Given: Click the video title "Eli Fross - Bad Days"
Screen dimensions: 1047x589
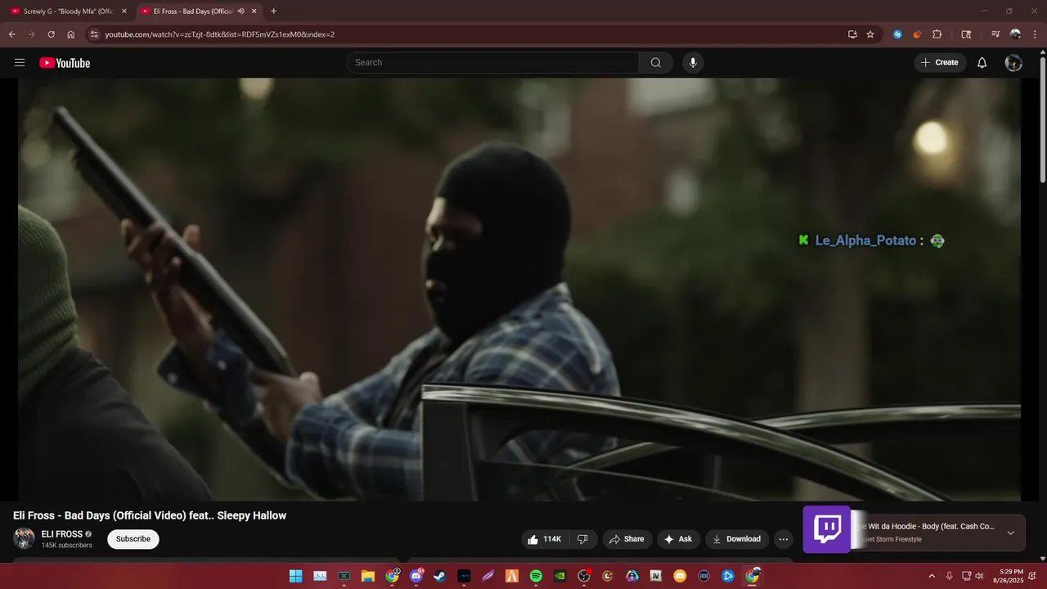Looking at the screenshot, I should coord(150,515).
